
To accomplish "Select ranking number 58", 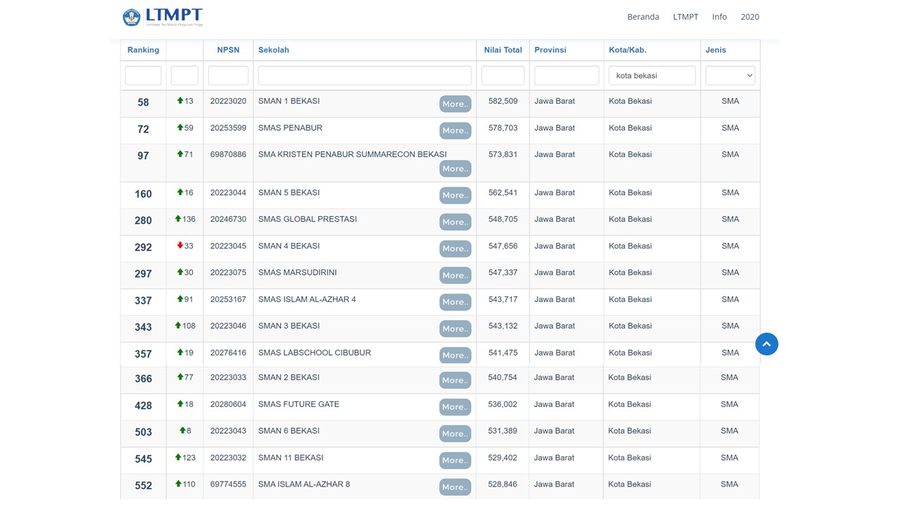I will point(143,103).
